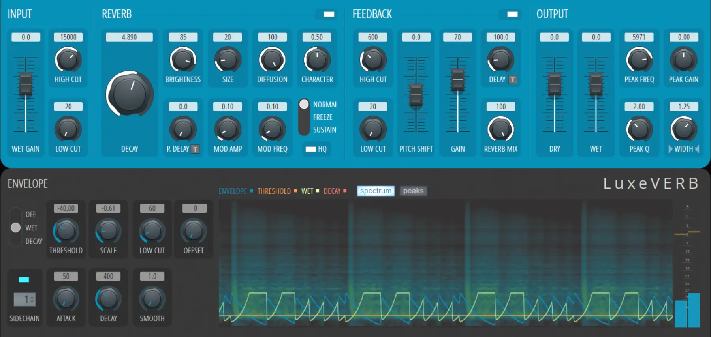Toggle tempo sync T beside P. Delay
The image size is (711, 337).
(x=195, y=149)
